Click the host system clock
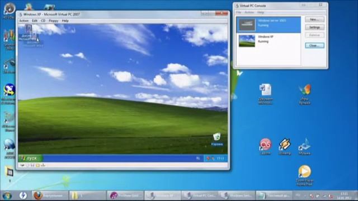This screenshot has width=358, height=201. tap(344, 196)
